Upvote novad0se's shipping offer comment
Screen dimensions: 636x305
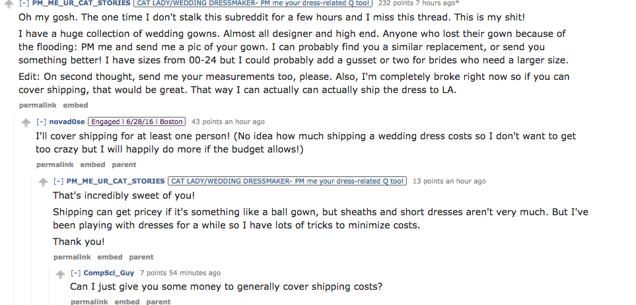coord(26,122)
